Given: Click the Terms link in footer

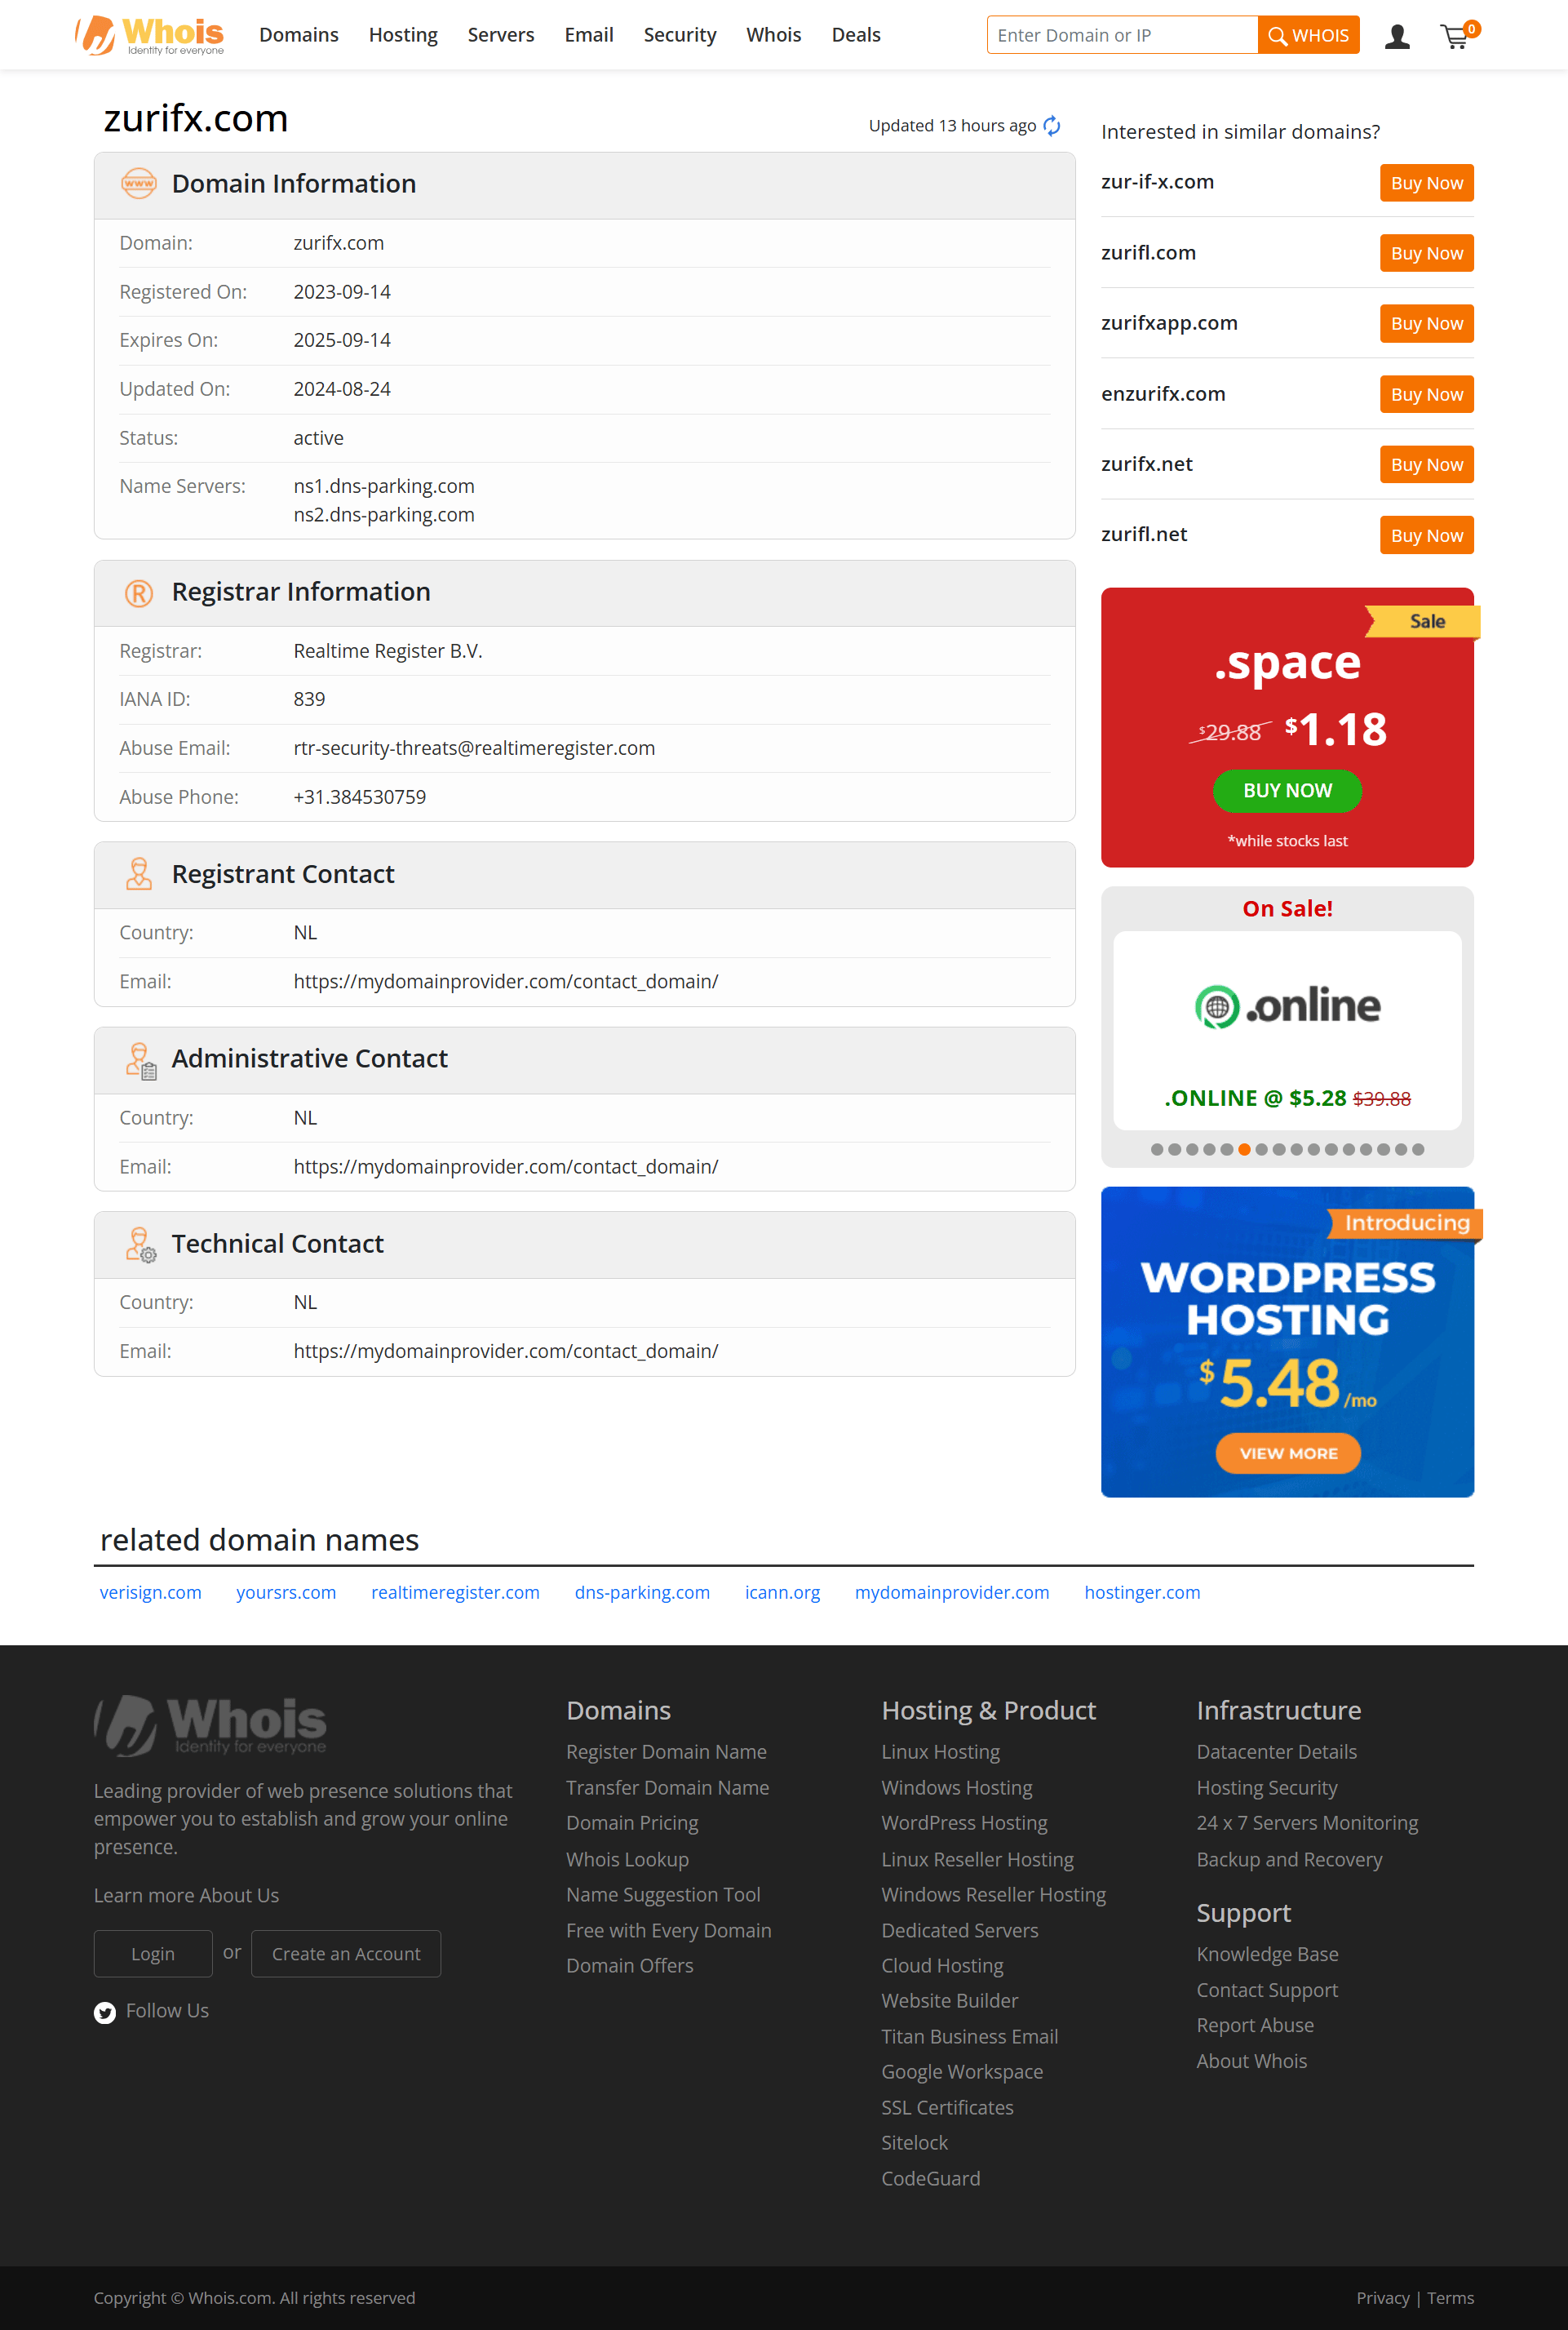Looking at the screenshot, I should click(1450, 2298).
